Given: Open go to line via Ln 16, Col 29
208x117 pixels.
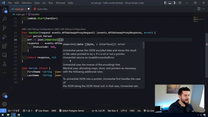Looking at the screenshot, I should click(x=98, y=110).
